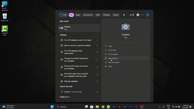194x109 pixels.
Task: Click Open in Camera actions
Action: 126,46
